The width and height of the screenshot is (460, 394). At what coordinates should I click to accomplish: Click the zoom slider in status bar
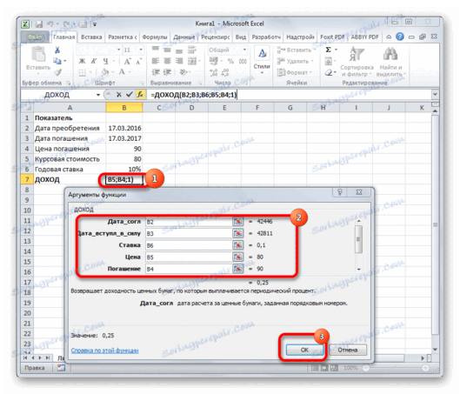(x=395, y=368)
